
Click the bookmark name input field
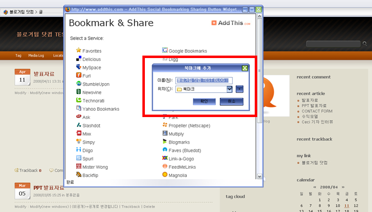[x=204, y=80]
